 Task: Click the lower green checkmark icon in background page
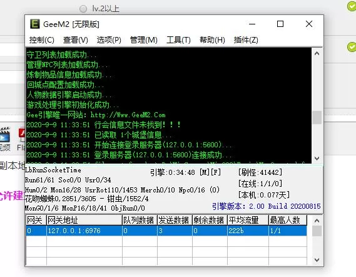(352, 47)
